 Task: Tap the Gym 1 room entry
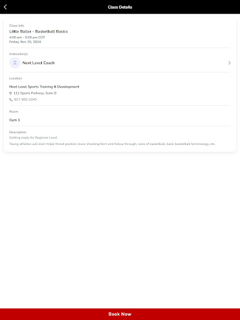pyautogui.click(x=14, y=120)
